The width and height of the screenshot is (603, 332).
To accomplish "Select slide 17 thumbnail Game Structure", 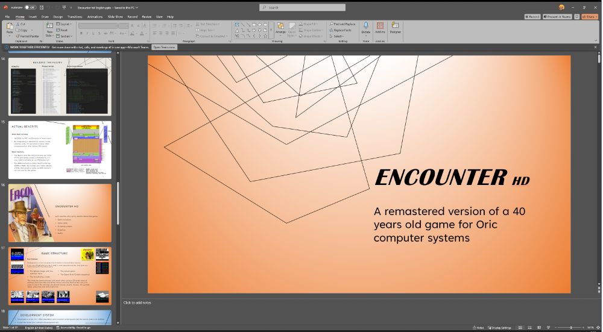I will 60,276.
